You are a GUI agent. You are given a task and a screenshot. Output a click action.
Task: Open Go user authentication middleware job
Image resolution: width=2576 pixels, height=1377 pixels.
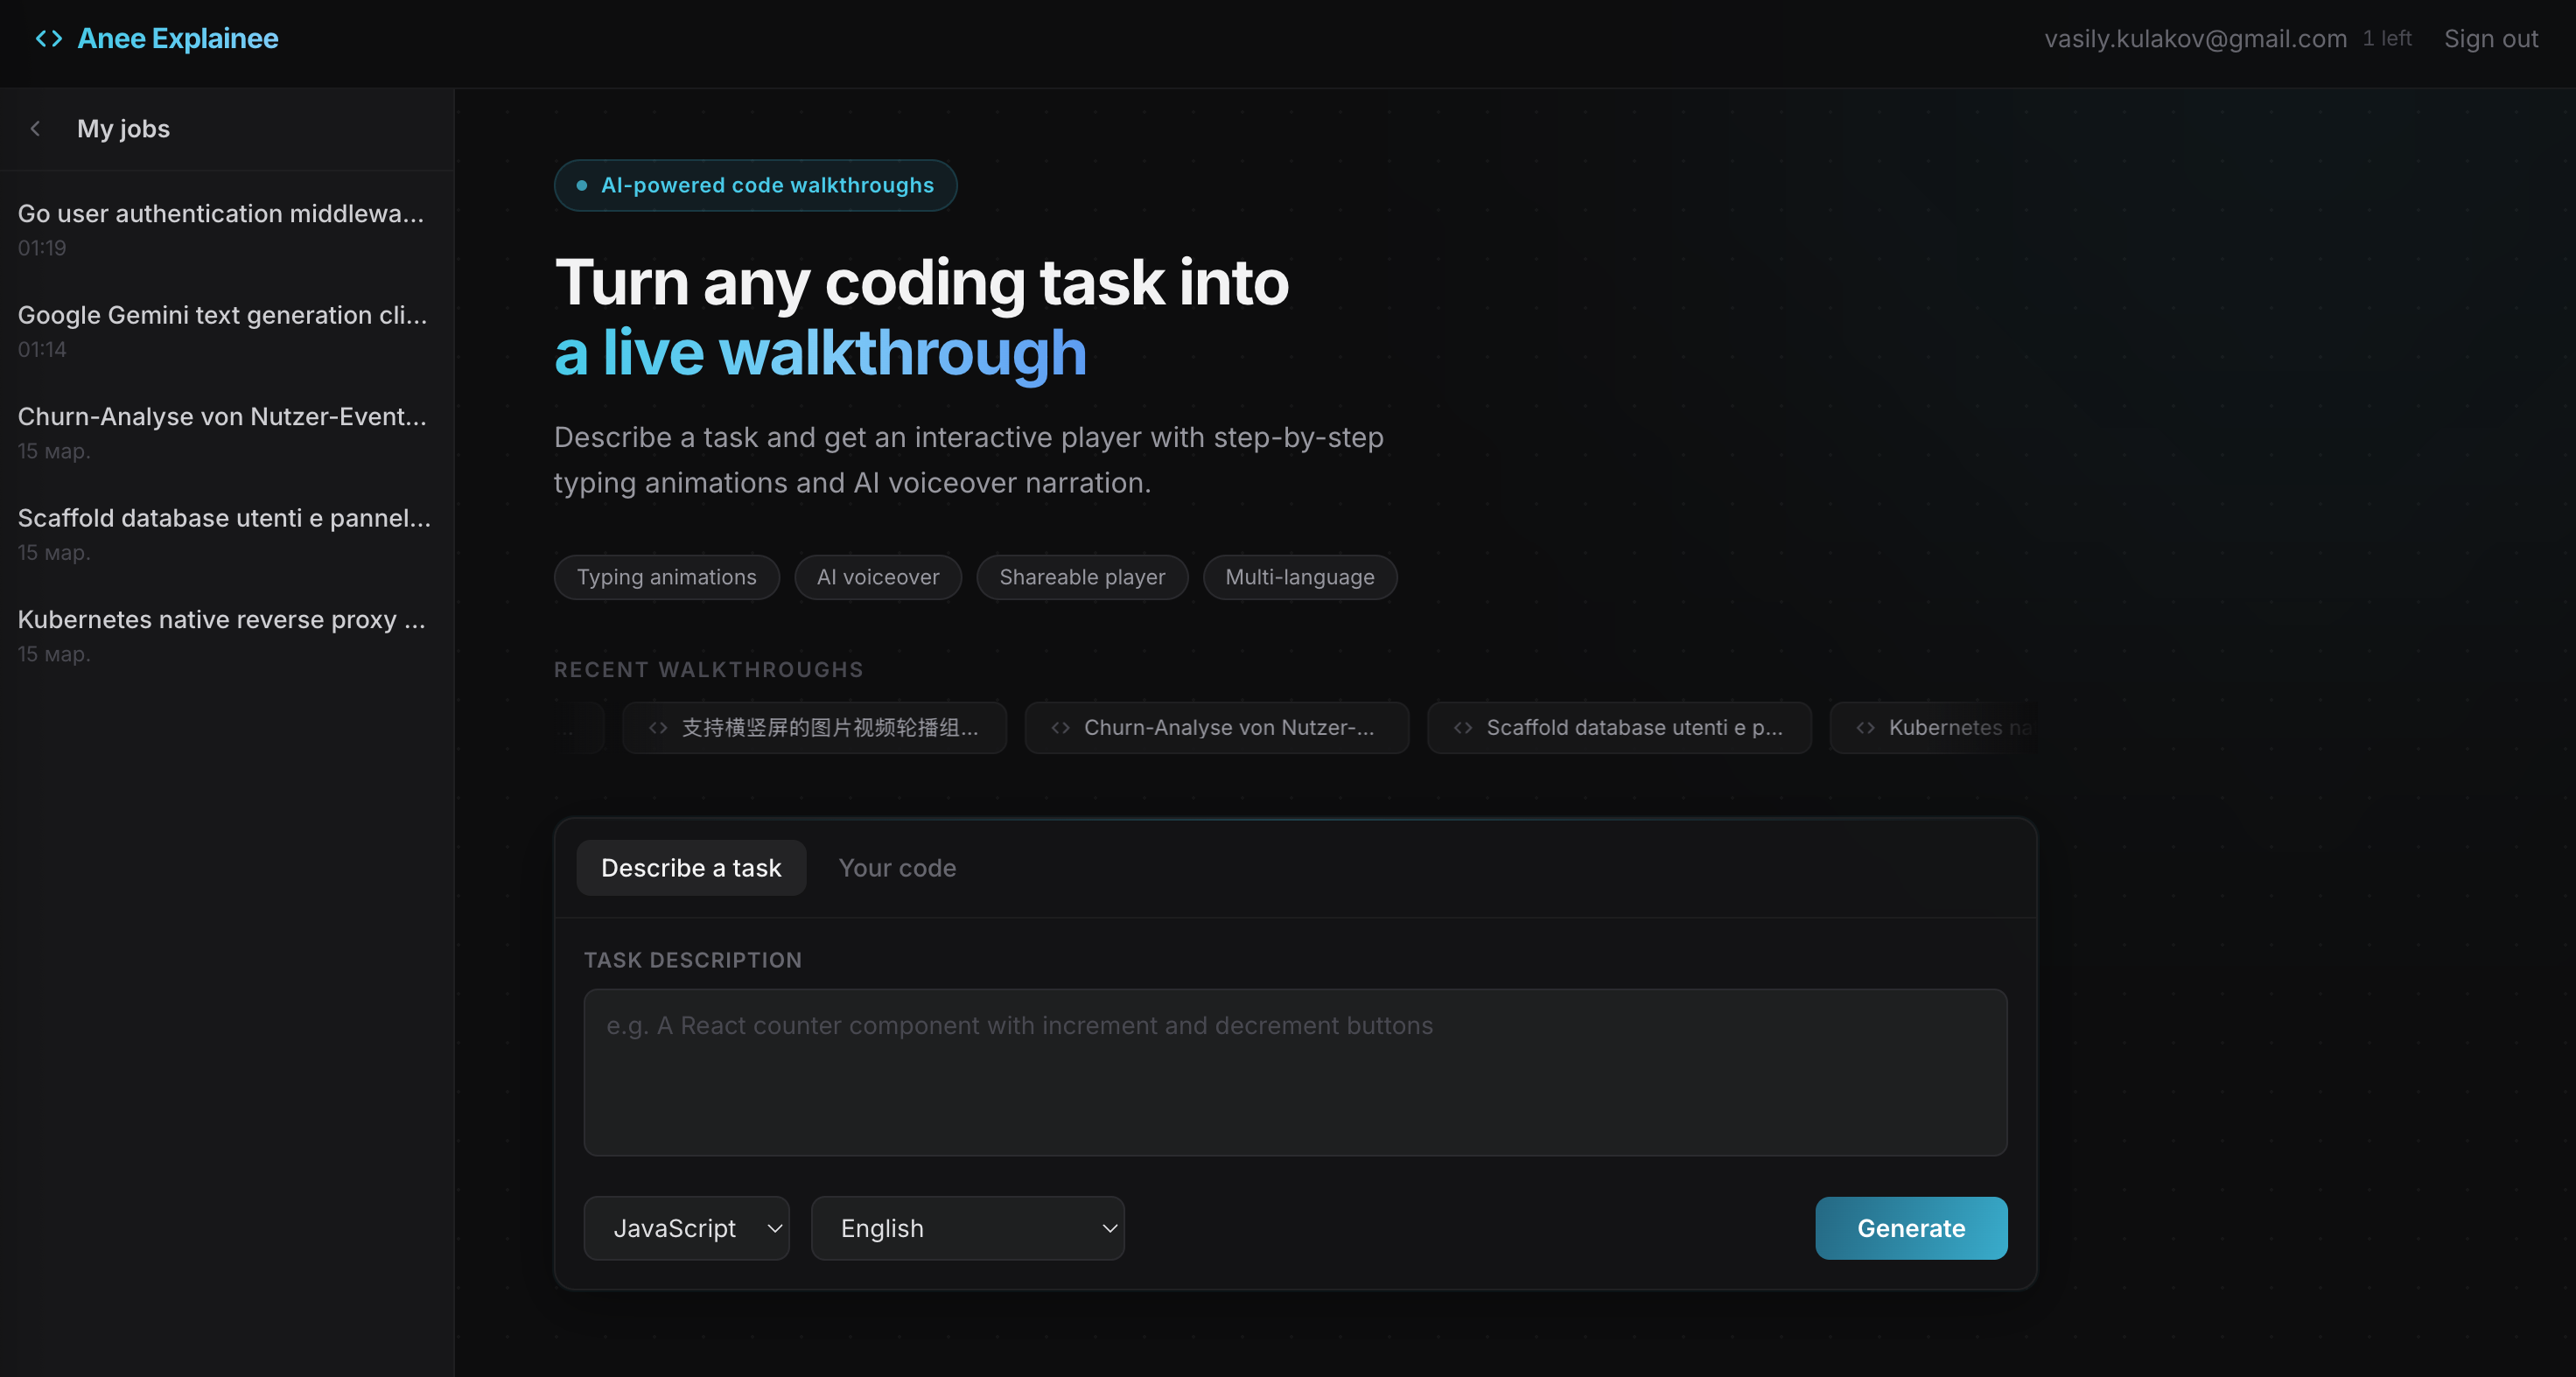coord(221,214)
